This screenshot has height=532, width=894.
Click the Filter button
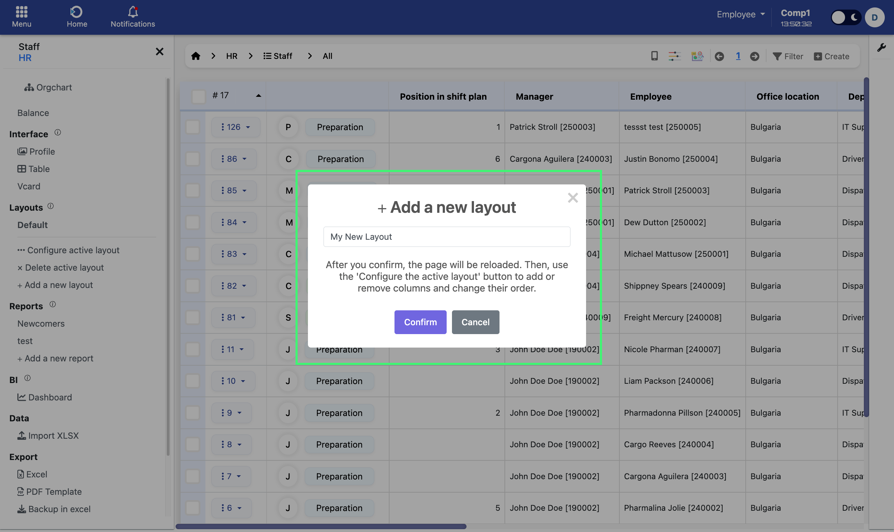point(788,56)
